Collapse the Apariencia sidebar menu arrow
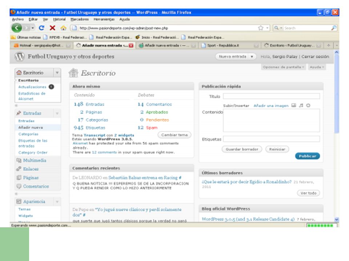Screen dimensions: 349x261 pos(57,202)
